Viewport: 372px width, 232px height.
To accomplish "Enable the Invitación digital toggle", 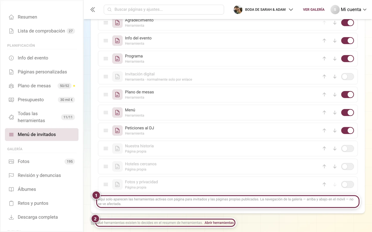I will tap(347, 77).
